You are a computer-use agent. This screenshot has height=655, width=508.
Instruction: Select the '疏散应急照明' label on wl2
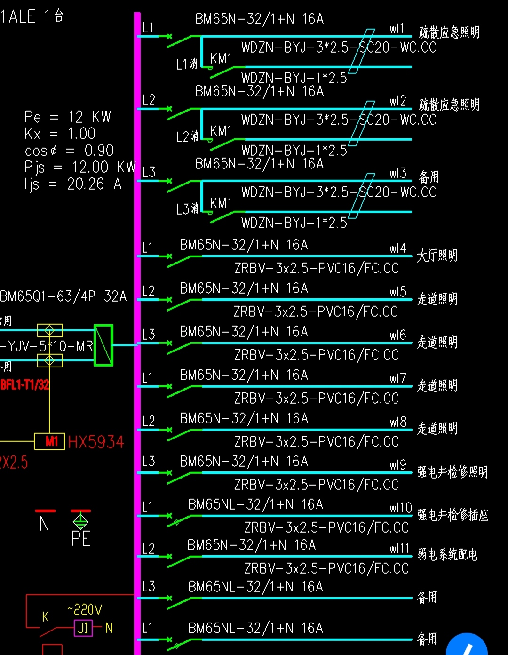coord(449,104)
